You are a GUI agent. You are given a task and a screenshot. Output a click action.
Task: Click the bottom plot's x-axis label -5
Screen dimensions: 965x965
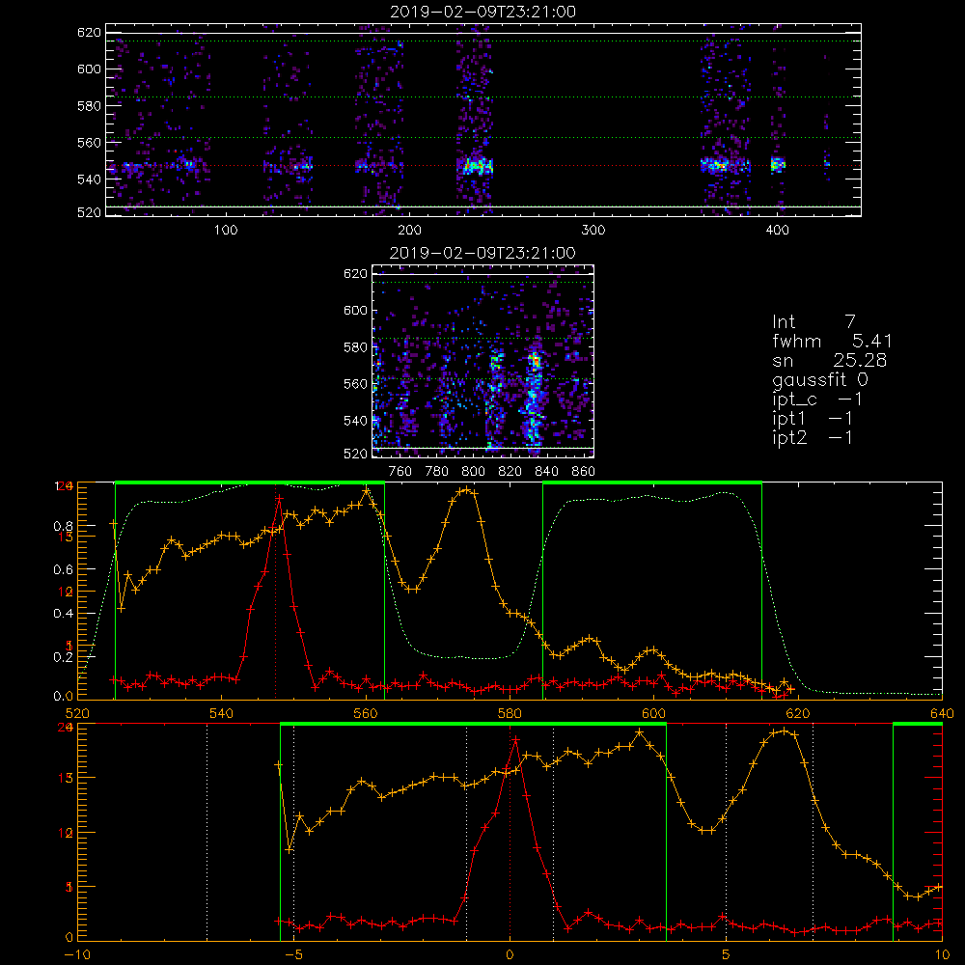click(293, 955)
